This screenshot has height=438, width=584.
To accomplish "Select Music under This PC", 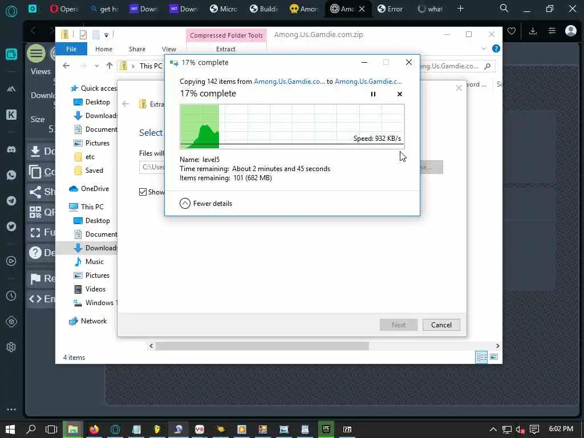I will (88, 262).
